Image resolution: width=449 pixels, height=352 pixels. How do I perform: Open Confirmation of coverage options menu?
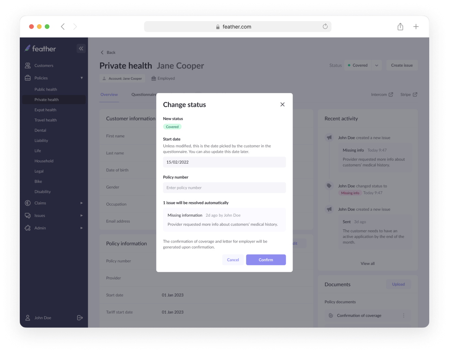pos(404,316)
